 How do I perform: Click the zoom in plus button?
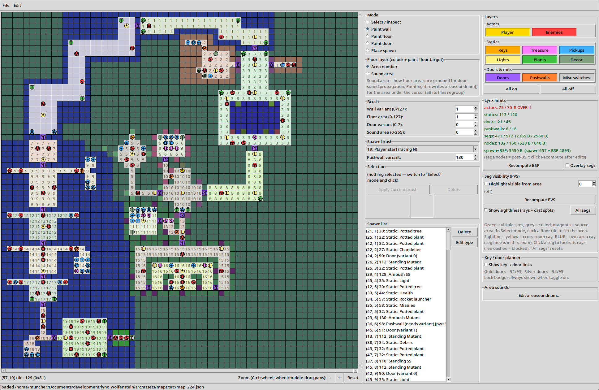pyautogui.click(x=339, y=378)
